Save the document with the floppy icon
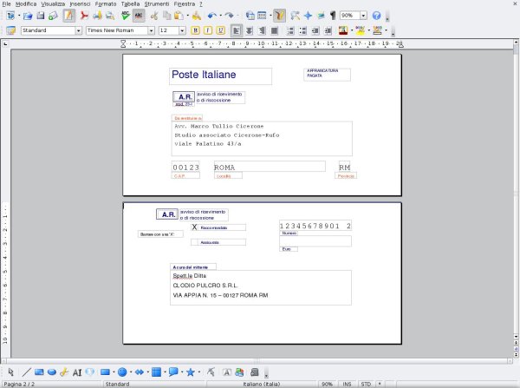 [x=41, y=16]
